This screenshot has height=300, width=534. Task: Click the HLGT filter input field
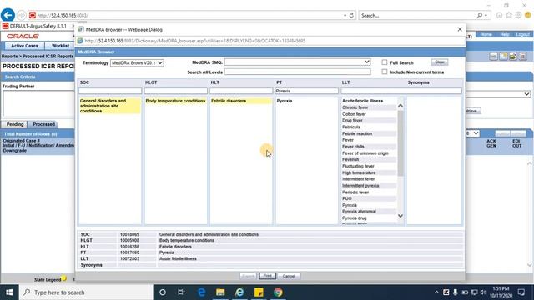[x=176, y=91]
